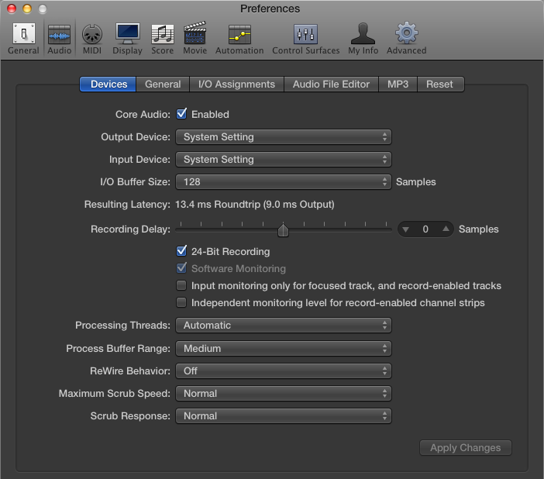The height and width of the screenshot is (479, 544).
Task: Select the Audio File Editor tab
Action: (x=331, y=84)
